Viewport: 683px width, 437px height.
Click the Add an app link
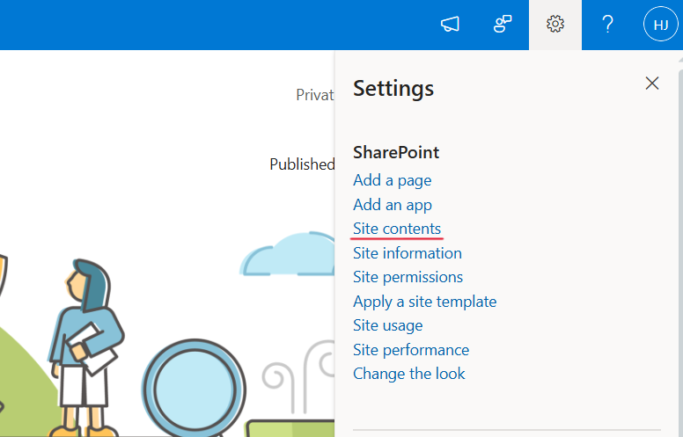coord(393,205)
